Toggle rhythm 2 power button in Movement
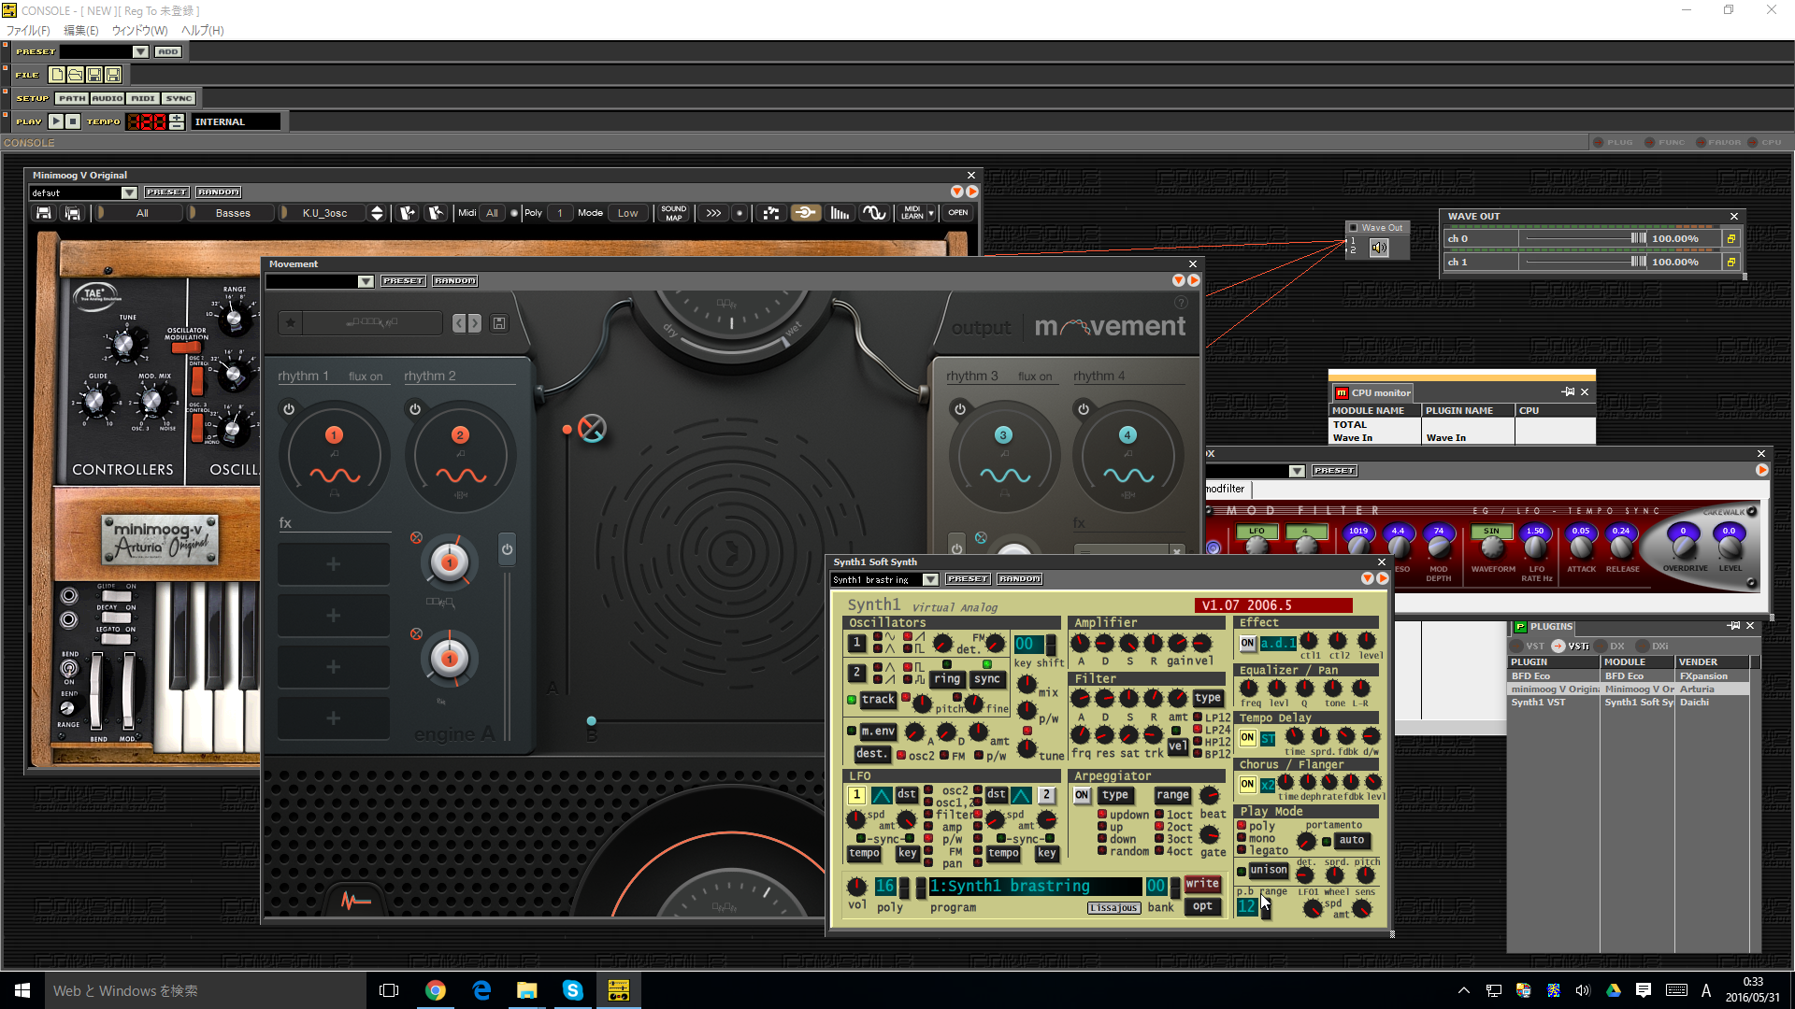 click(x=415, y=409)
